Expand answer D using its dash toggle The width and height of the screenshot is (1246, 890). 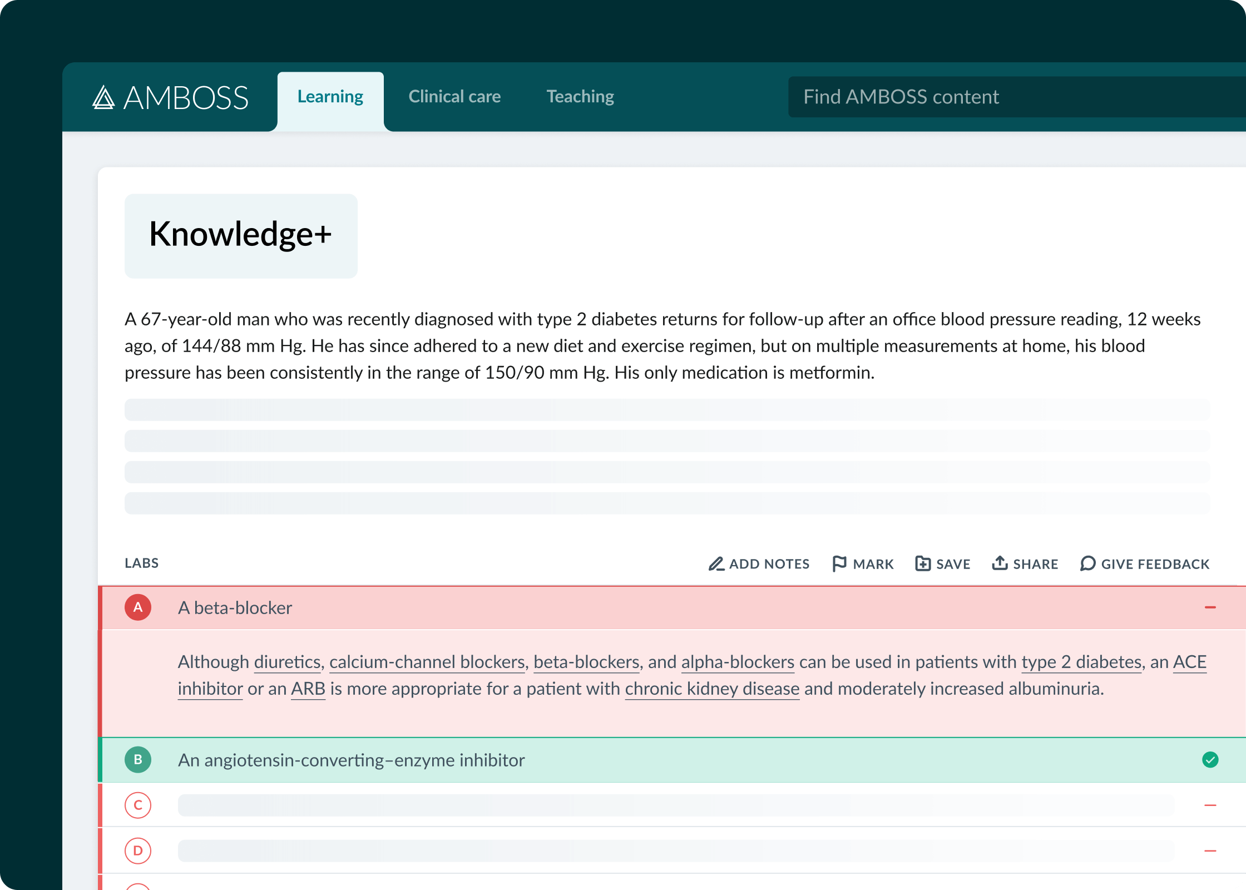pyautogui.click(x=1210, y=851)
